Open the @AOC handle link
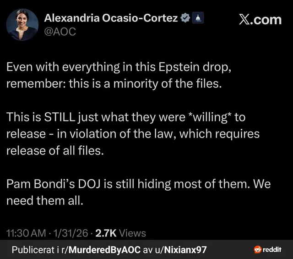 [60, 32]
